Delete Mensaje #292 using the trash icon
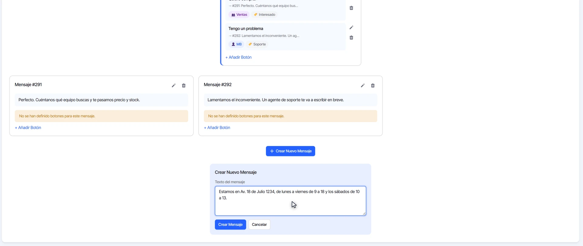 pos(373,86)
